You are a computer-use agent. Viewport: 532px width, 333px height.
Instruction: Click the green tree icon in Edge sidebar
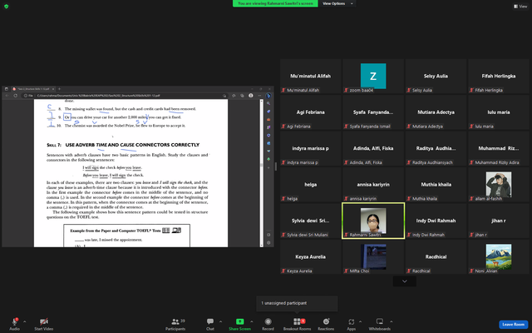[268, 159]
